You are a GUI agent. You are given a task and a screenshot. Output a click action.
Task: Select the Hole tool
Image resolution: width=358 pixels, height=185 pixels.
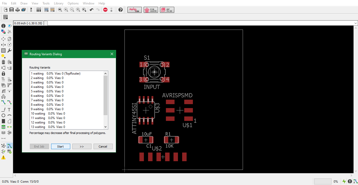click(3, 133)
